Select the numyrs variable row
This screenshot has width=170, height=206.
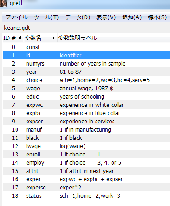(x=86, y=63)
